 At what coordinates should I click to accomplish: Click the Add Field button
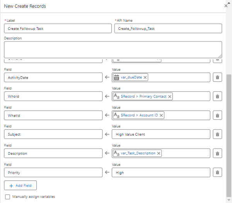(20, 185)
